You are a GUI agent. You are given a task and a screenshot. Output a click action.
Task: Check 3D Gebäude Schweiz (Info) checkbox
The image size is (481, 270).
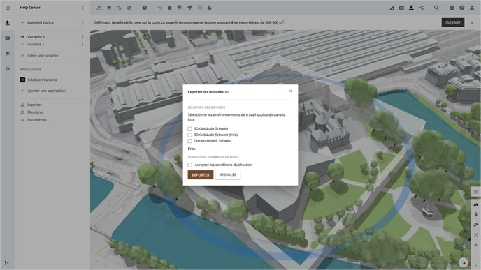pos(190,135)
